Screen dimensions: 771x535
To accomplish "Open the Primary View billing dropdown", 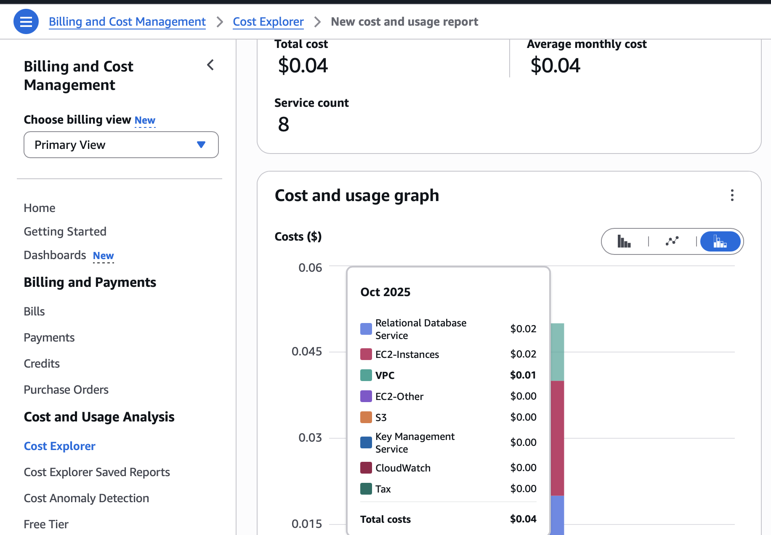I will (x=121, y=145).
